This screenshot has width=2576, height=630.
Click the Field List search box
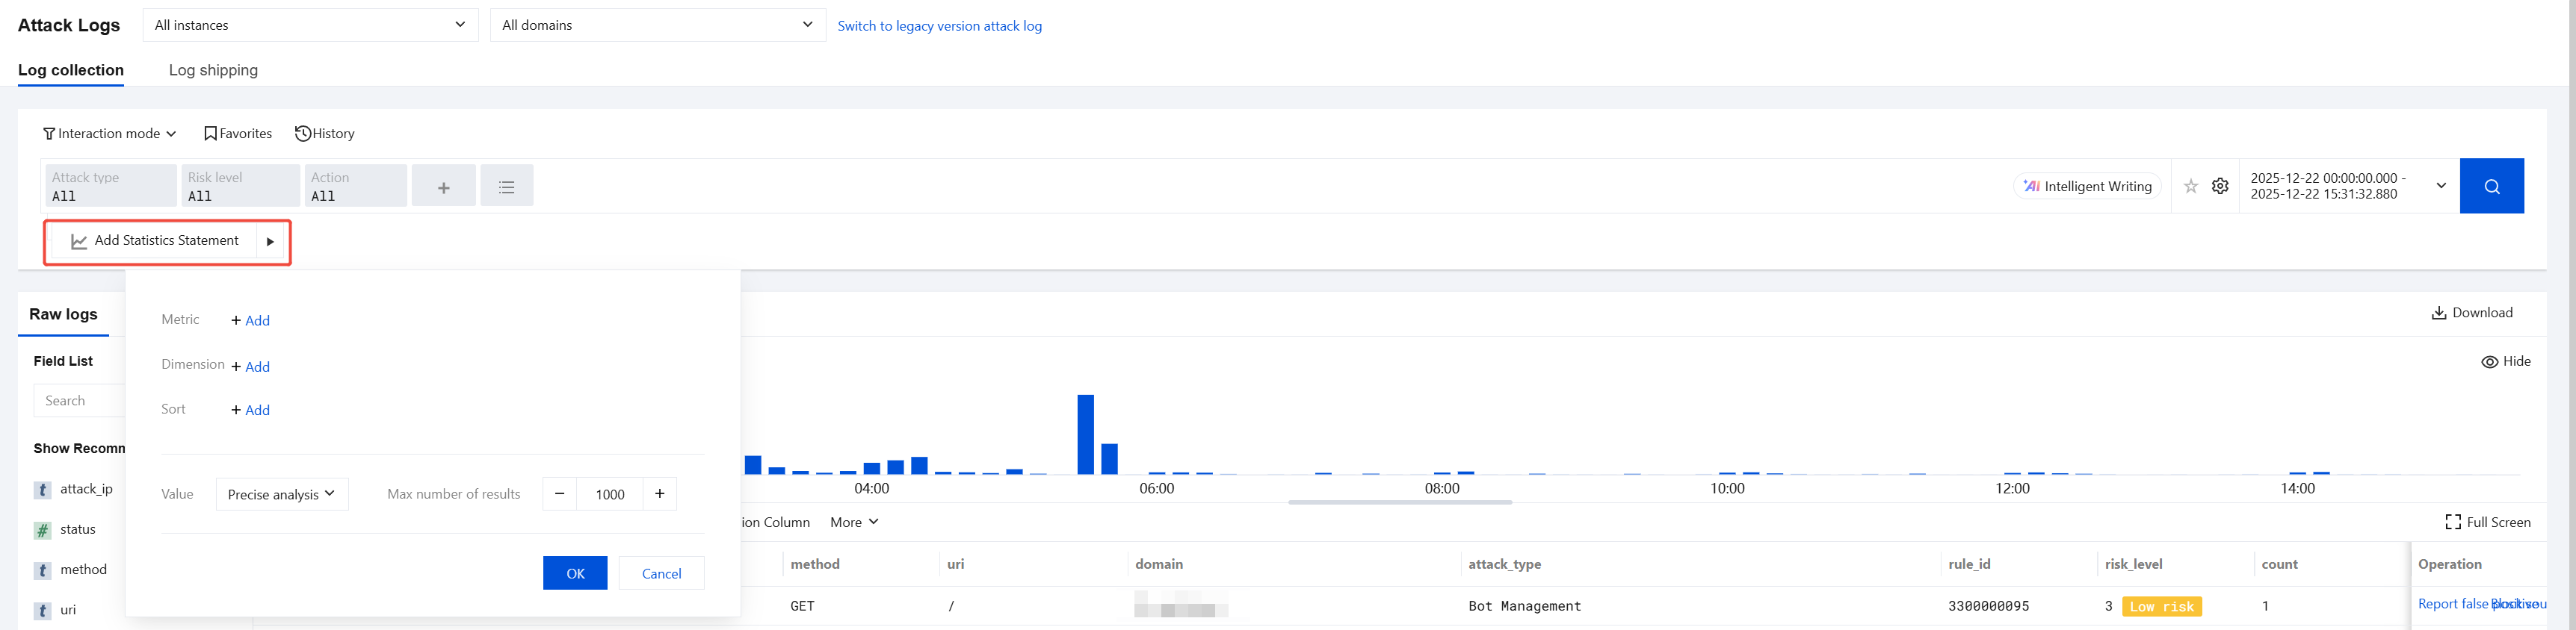coord(80,400)
